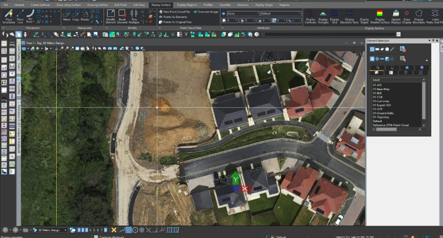Click the red X delete element icon

click(x=151, y=22)
